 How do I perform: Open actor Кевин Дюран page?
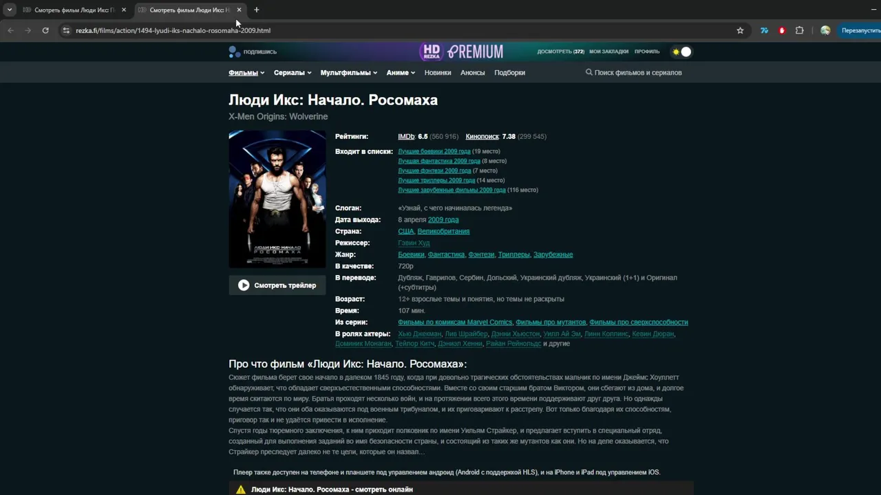tap(653, 334)
